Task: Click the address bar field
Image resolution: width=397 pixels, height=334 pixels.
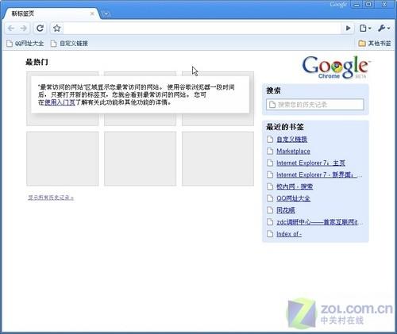Action: 202,28
